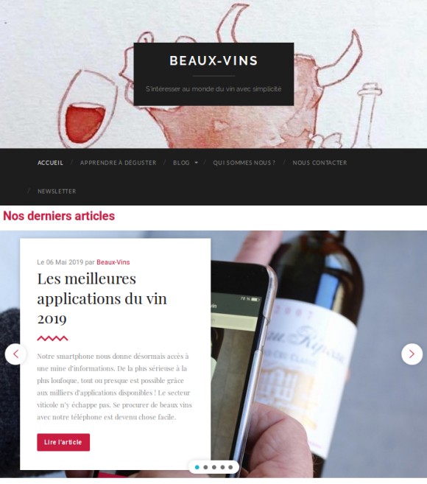This screenshot has width=427, height=484.
Task: Select the third carousel dot
Action: pos(213,467)
